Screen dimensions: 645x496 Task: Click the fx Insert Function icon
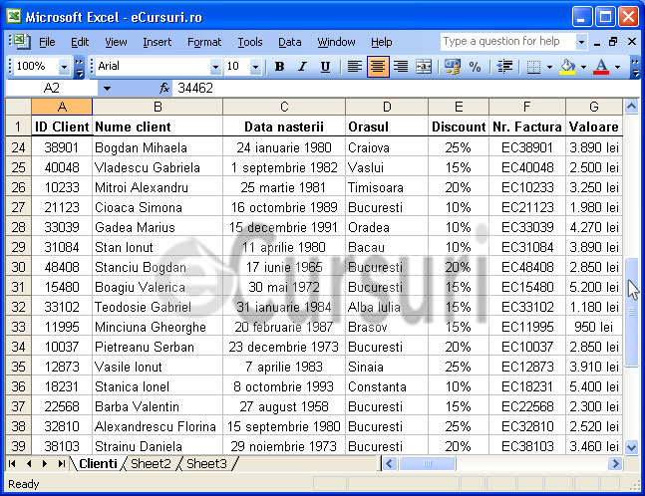(x=164, y=88)
